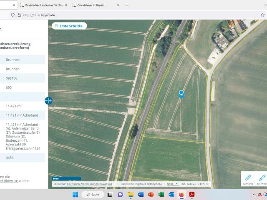Click the Erste Schritte button
Image resolution: width=267 pixels, height=200 pixels.
pyautogui.click(x=69, y=26)
